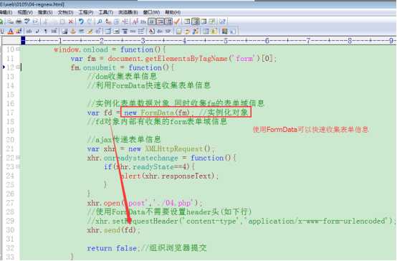Collapse the fold marker on line 22
Viewport: 397px width, 261px height.
click(x=18, y=157)
